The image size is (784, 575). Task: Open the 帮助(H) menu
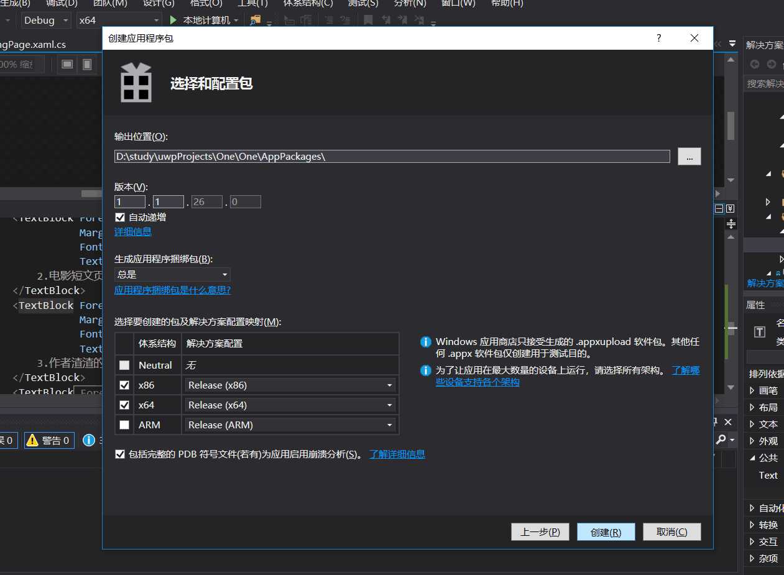(507, 3)
